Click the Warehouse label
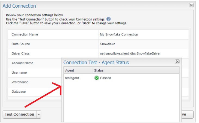This screenshot has height=123, width=199. (x=20, y=82)
